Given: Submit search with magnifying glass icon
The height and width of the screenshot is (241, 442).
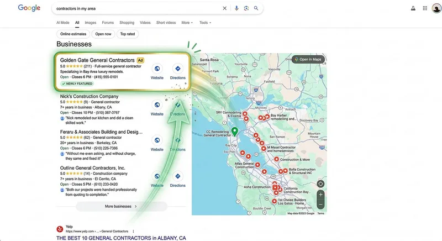Looking at the screenshot, I should click(256, 8).
